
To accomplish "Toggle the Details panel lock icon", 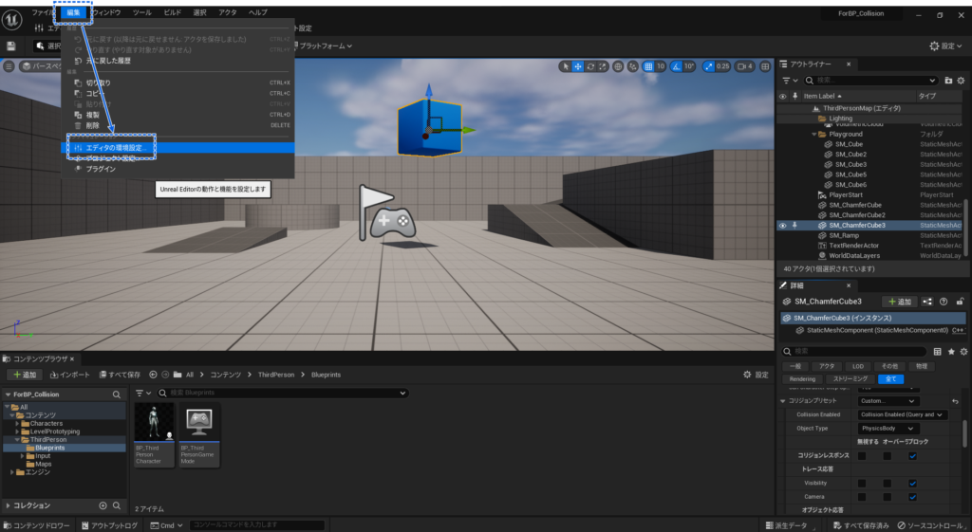I will click(960, 302).
